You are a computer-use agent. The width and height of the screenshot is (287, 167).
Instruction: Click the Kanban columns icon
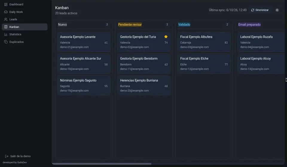coord(6,27)
